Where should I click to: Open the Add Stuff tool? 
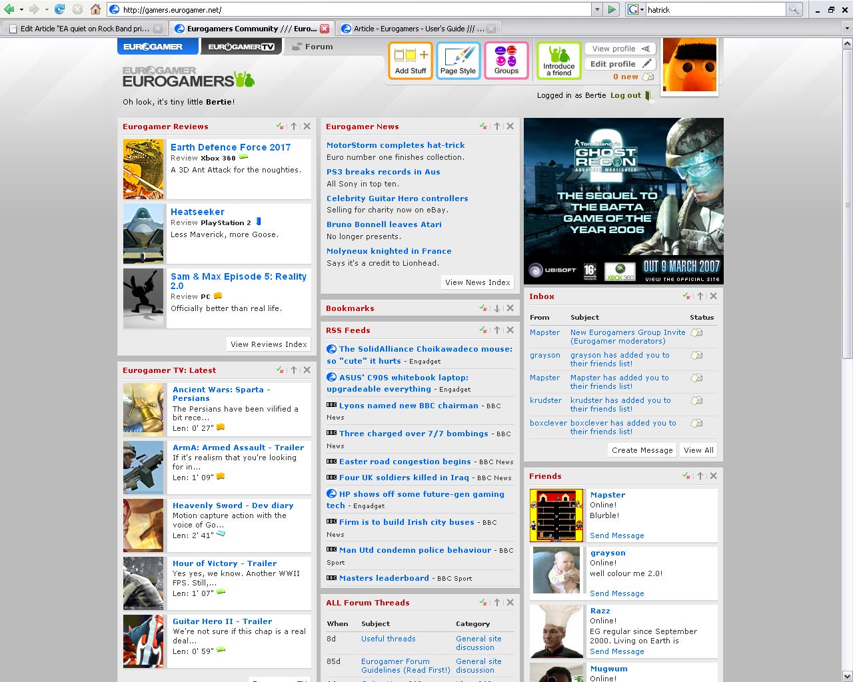click(x=411, y=61)
